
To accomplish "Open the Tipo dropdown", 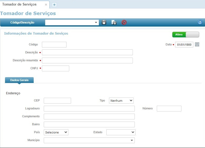I will point(121,101).
